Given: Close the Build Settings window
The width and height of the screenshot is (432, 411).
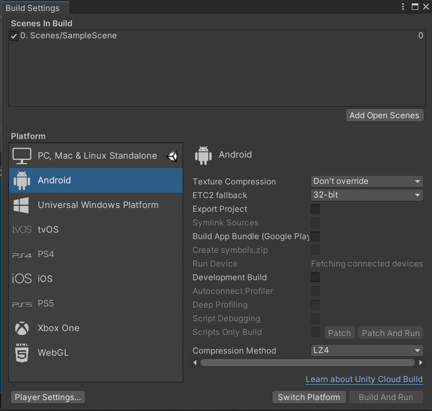Looking at the screenshot, I should [426, 7].
